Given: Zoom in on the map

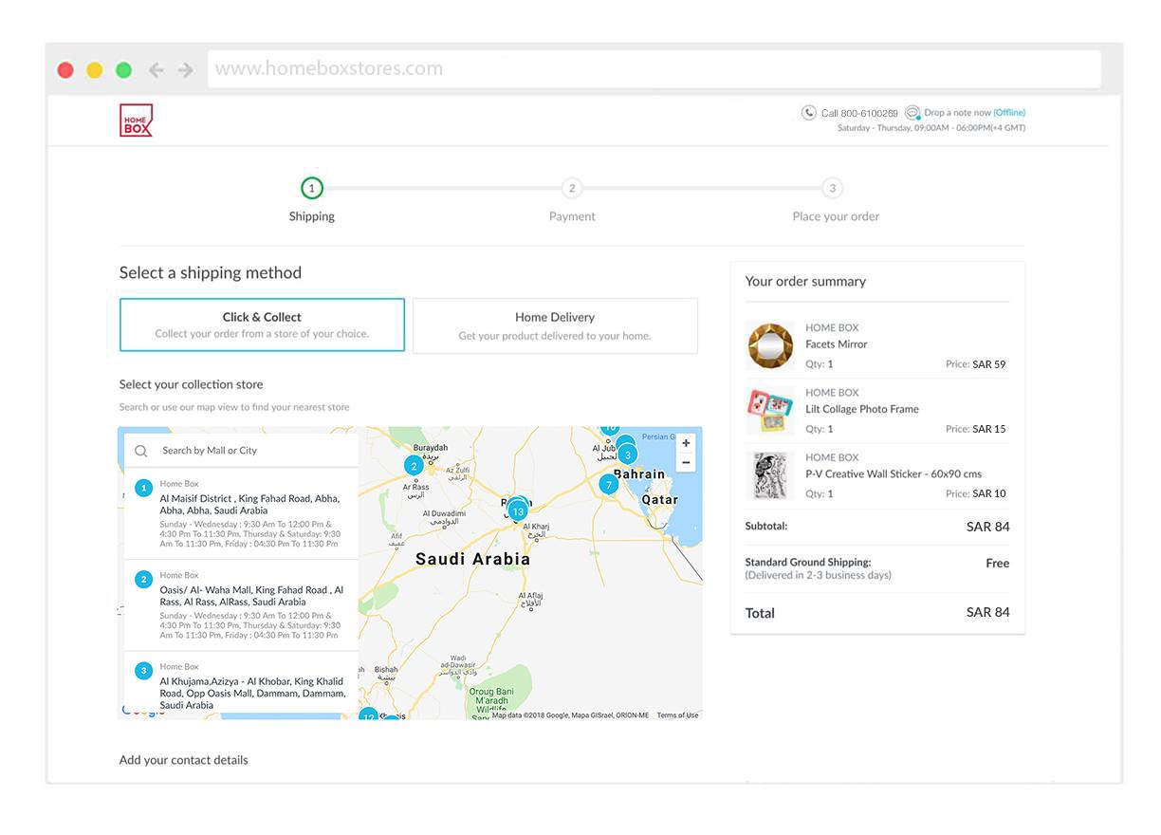Looking at the screenshot, I should tap(686, 443).
